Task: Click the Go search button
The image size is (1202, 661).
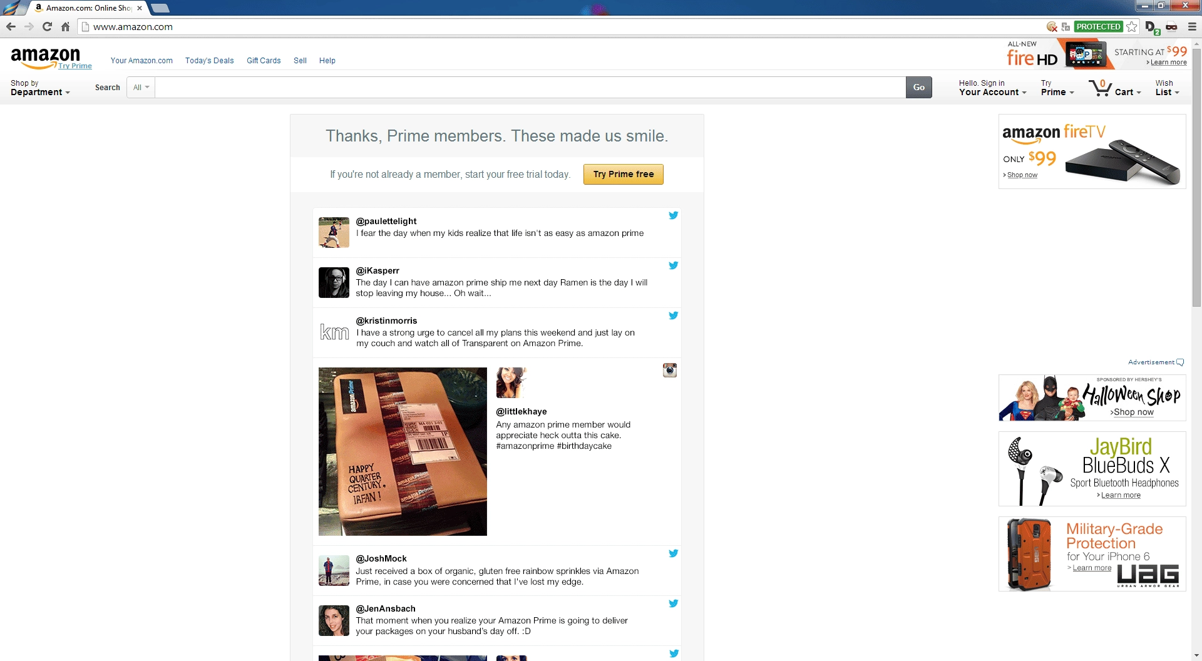Action: pyautogui.click(x=918, y=88)
